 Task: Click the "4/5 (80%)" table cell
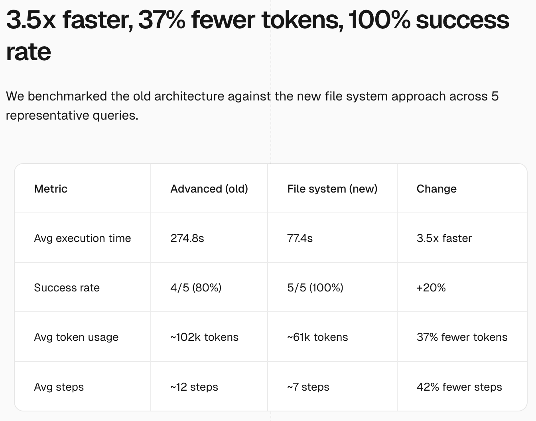[x=195, y=287]
